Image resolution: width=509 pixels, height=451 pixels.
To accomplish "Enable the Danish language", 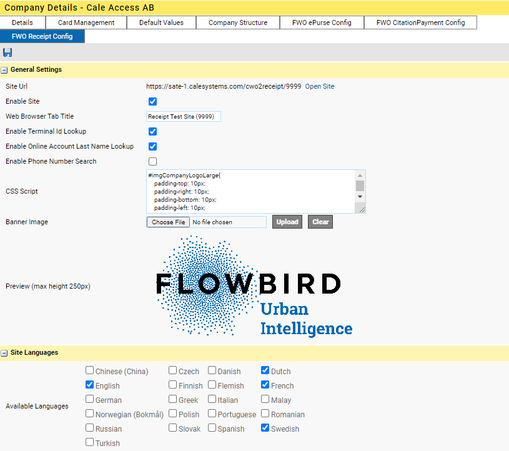I will (212, 370).
